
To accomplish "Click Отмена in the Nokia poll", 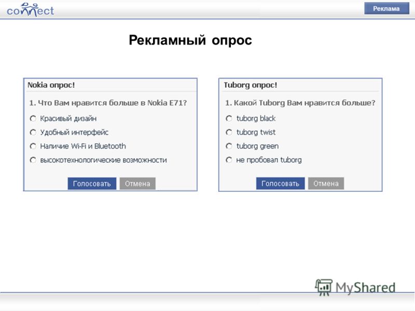I will (137, 183).
